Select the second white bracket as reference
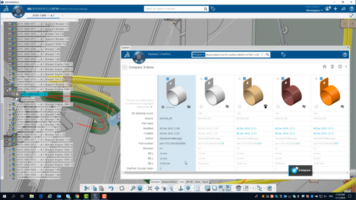356x200 pixels. point(201,106)
